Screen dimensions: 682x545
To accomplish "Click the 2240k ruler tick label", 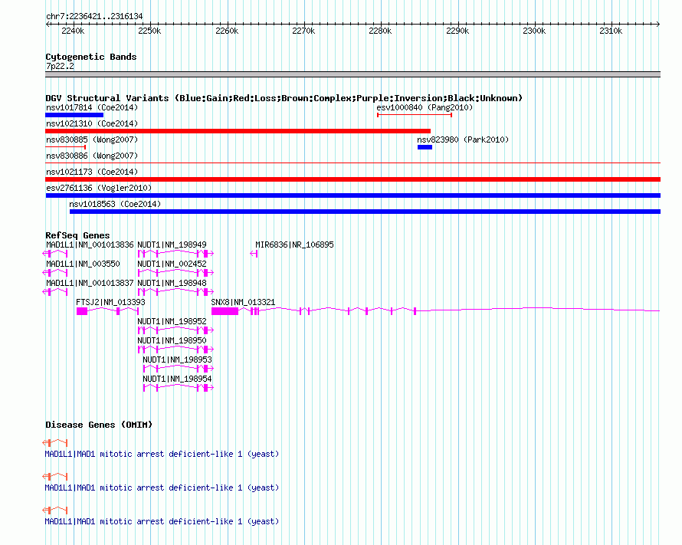I will click(73, 31).
